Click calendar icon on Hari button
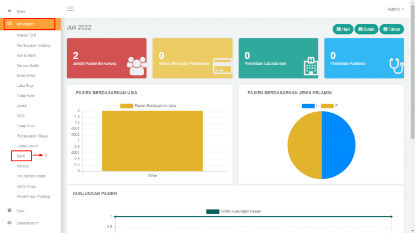The image size is (415, 233). (x=338, y=29)
